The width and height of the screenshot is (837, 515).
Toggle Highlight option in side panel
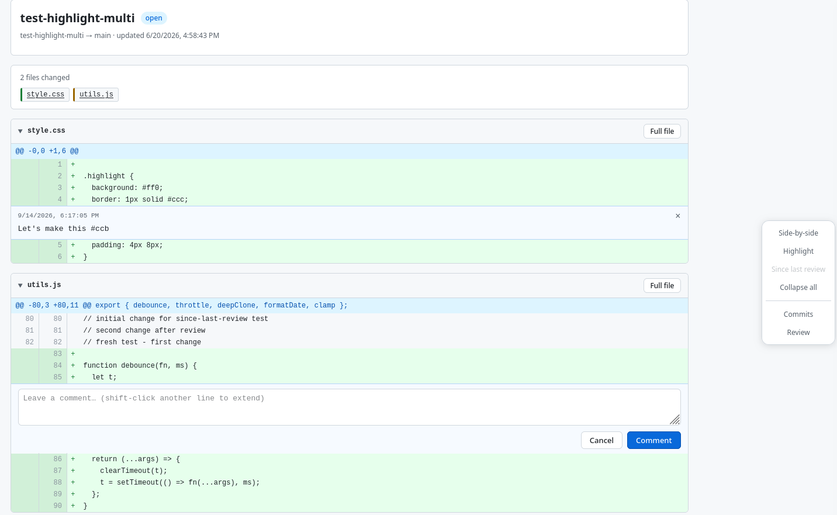pos(798,251)
